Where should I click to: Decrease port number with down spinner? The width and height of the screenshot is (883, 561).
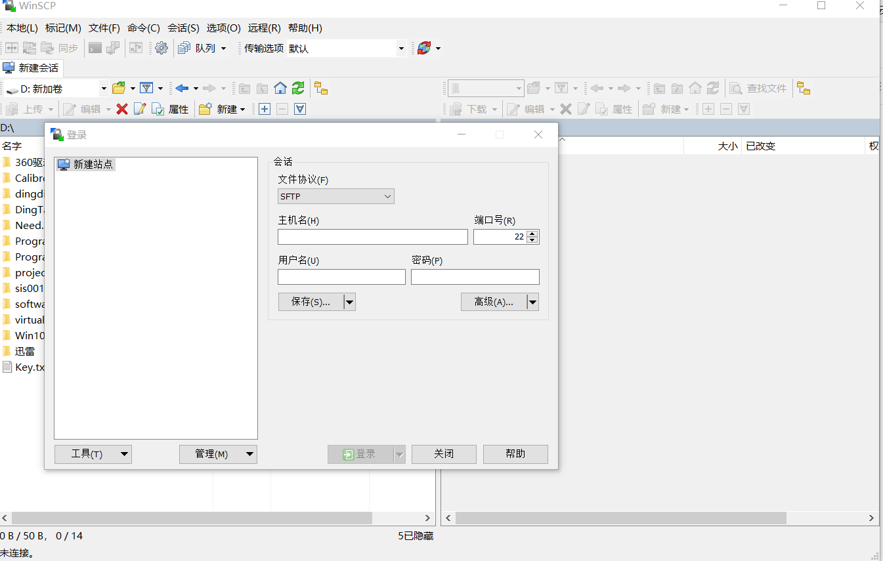point(532,240)
